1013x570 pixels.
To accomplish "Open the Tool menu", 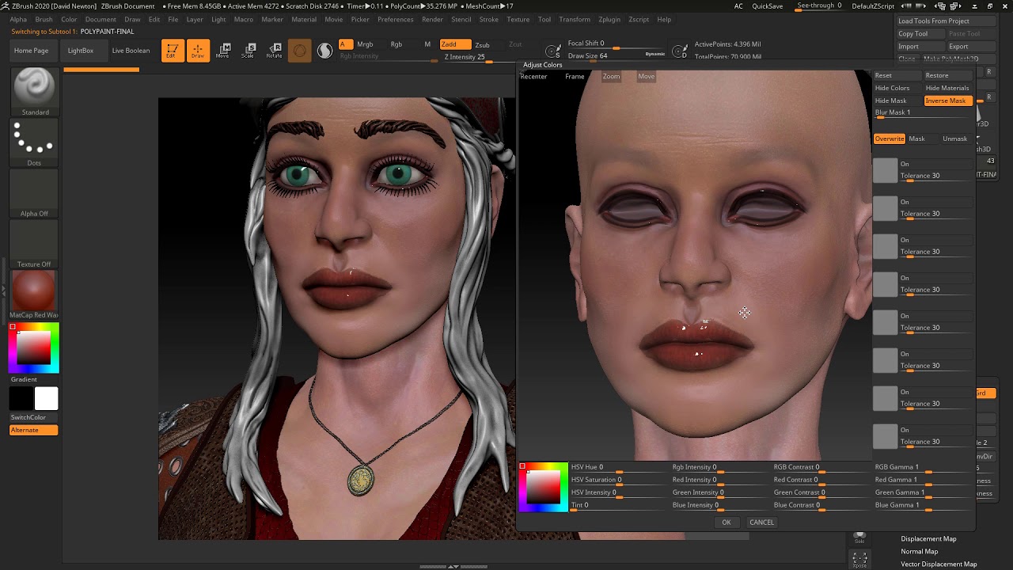I will [544, 19].
